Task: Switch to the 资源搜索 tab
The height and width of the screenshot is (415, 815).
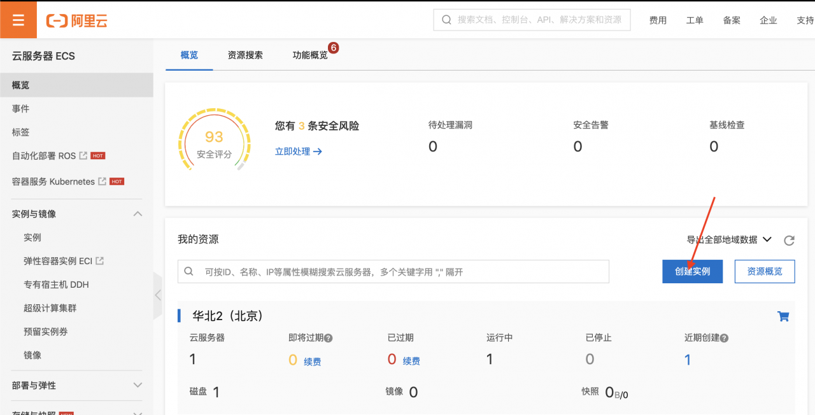Action: click(x=245, y=55)
